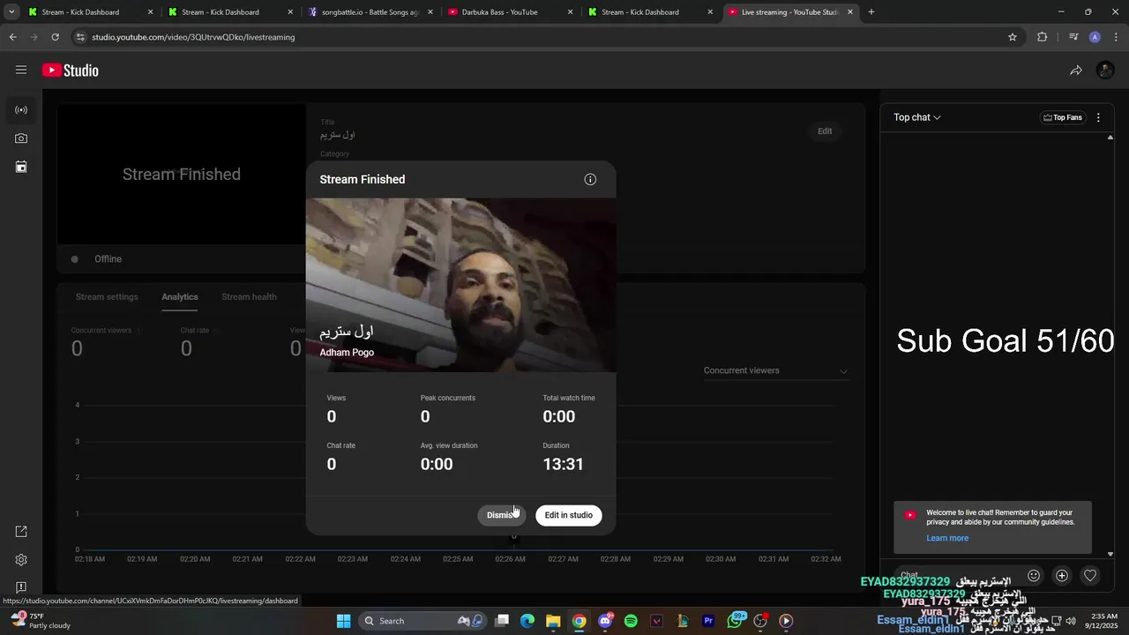Click the info icon in Stream Finished dialog
The width and height of the screenshot is (1129, 635).
click(590, 179)
